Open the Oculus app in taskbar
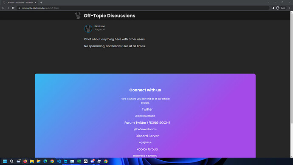 pos(86,161)
